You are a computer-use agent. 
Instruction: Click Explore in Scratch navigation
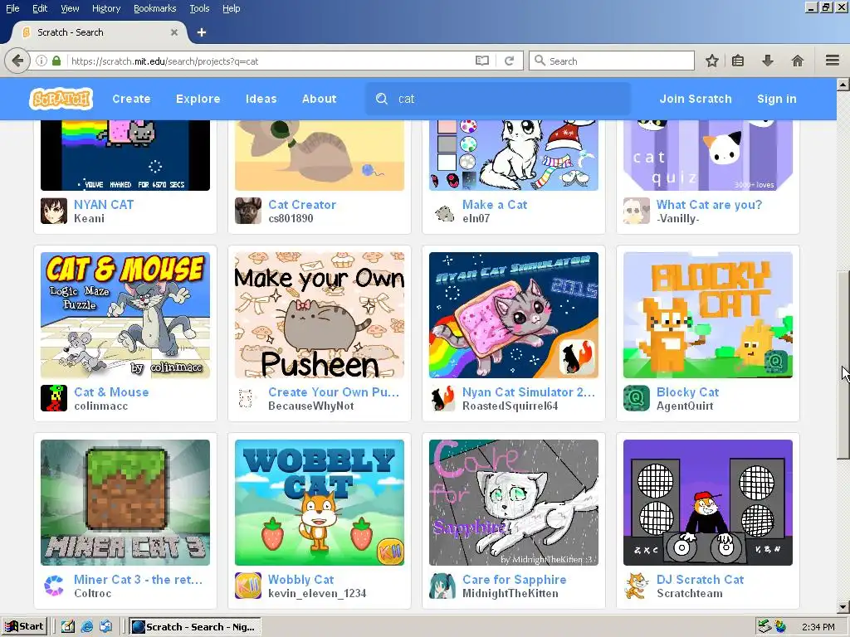point(198,99)
